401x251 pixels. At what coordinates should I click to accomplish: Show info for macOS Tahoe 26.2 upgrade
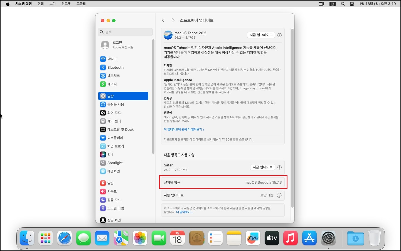pyautogui.click(x=279, y=35)
